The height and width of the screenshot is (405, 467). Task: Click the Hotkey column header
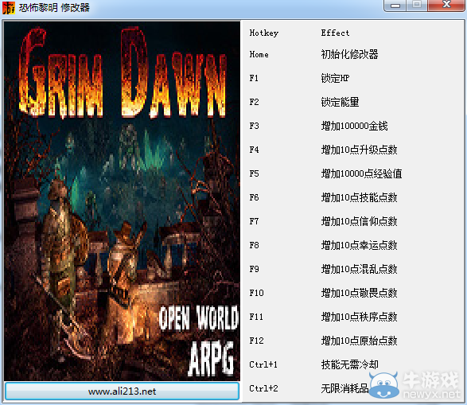click(264, 33)
